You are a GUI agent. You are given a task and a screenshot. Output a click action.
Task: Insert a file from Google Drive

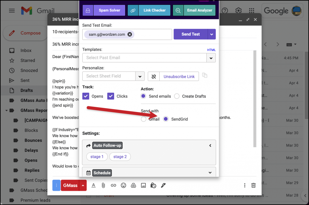click(x=133, y=185)
